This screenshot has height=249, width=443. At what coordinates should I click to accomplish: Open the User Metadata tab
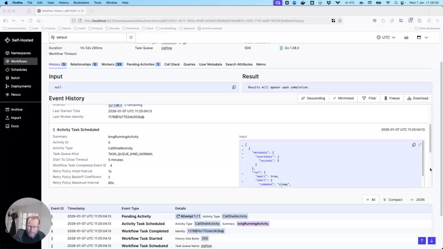tap(210, 64)
